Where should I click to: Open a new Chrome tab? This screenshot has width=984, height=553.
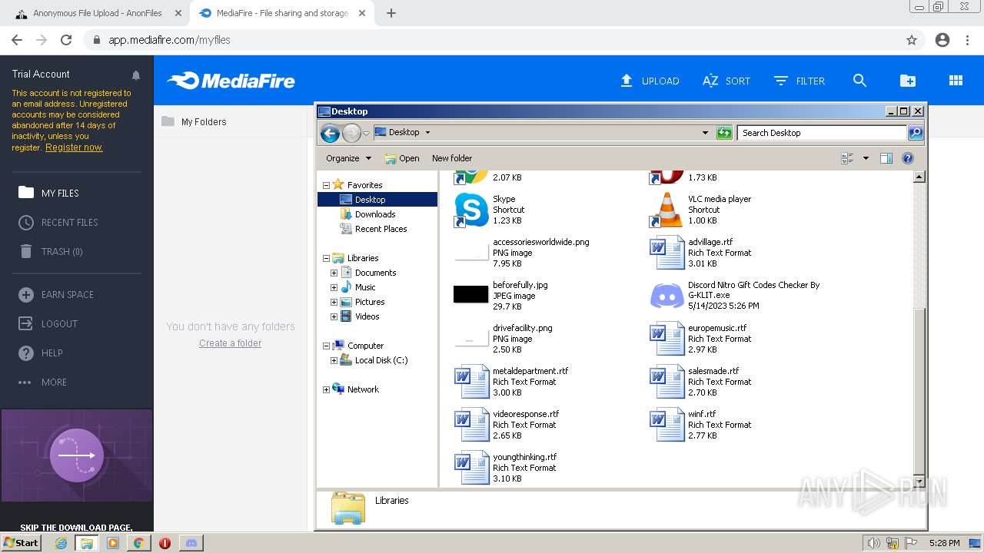click(x=391, y=13)
